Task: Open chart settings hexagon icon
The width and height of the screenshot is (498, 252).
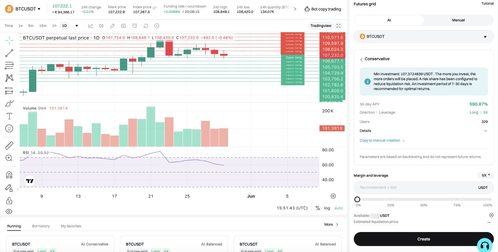Action: (x=333, y=196)
